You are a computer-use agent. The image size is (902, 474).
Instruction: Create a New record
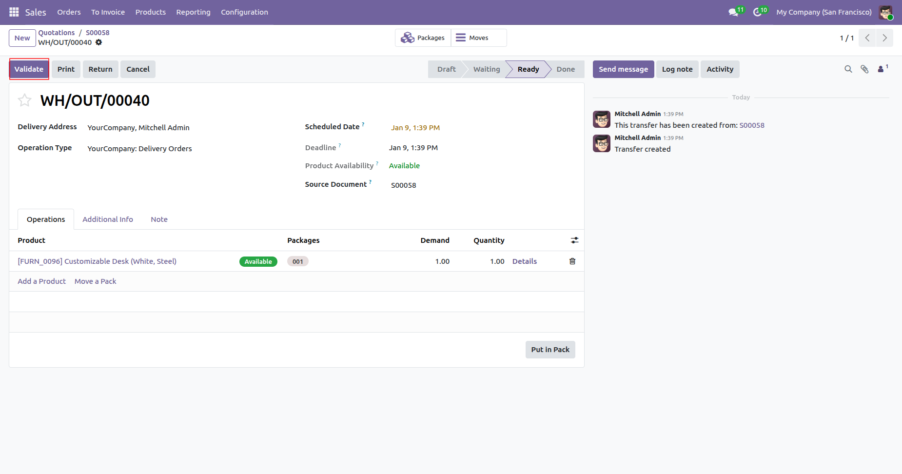22,38
